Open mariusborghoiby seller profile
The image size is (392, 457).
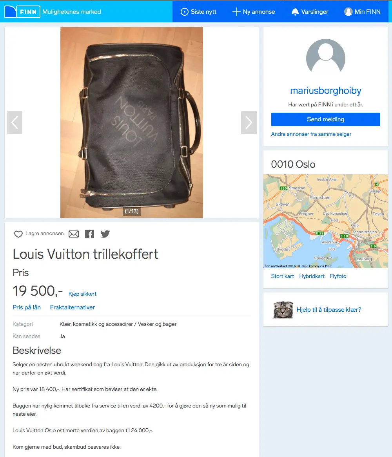tap(326, 91)
